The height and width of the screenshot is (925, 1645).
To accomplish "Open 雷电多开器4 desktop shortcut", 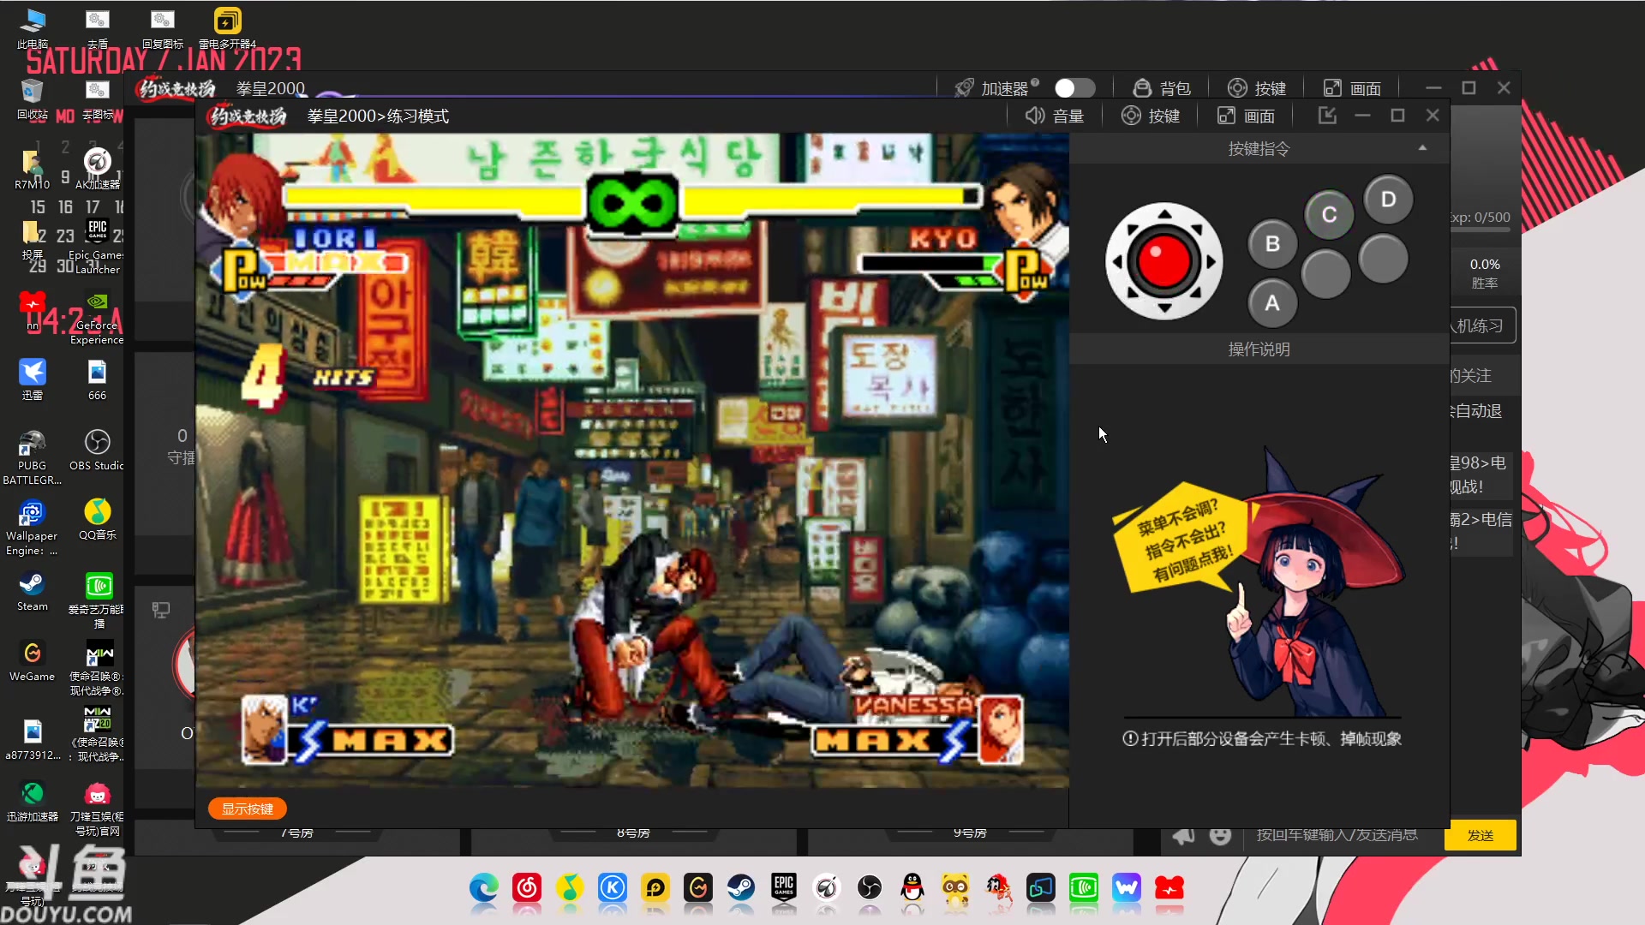I will (x=227, y=27).
